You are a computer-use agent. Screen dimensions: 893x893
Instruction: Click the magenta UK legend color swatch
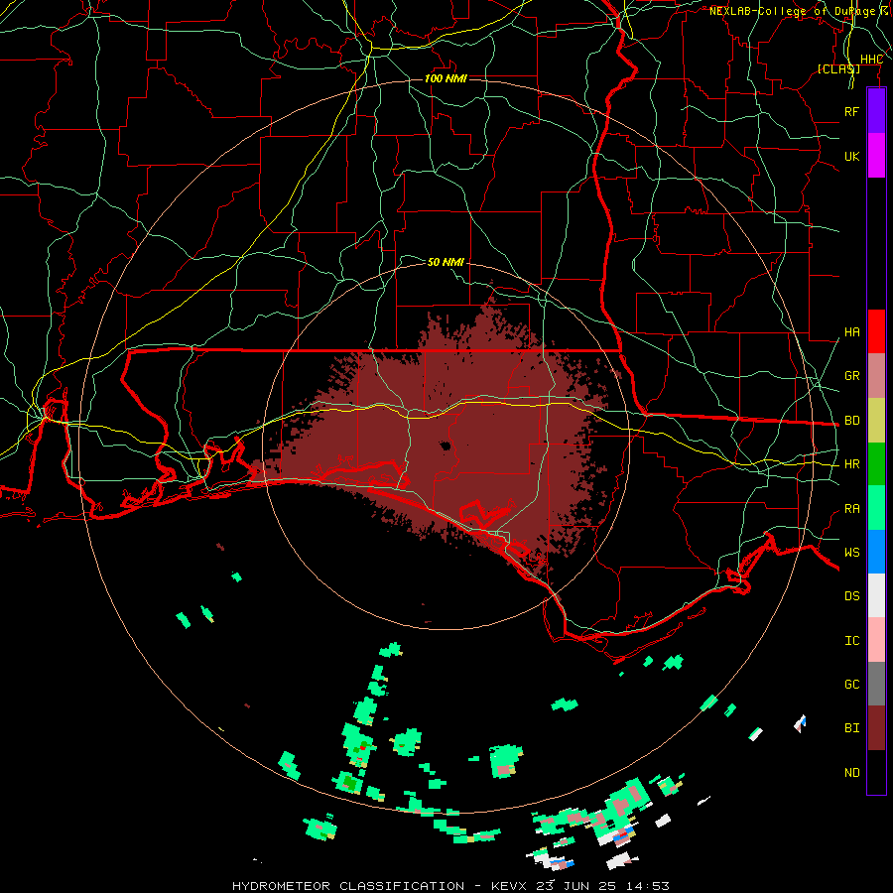[x=876, y=156]
